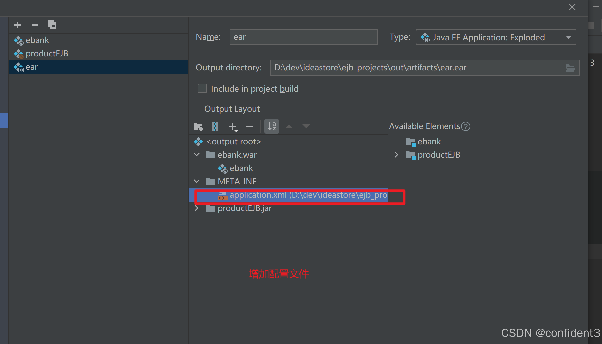Move selected element up in layout
This screenshot has width=602, height=344.
(x=289, y=126)
